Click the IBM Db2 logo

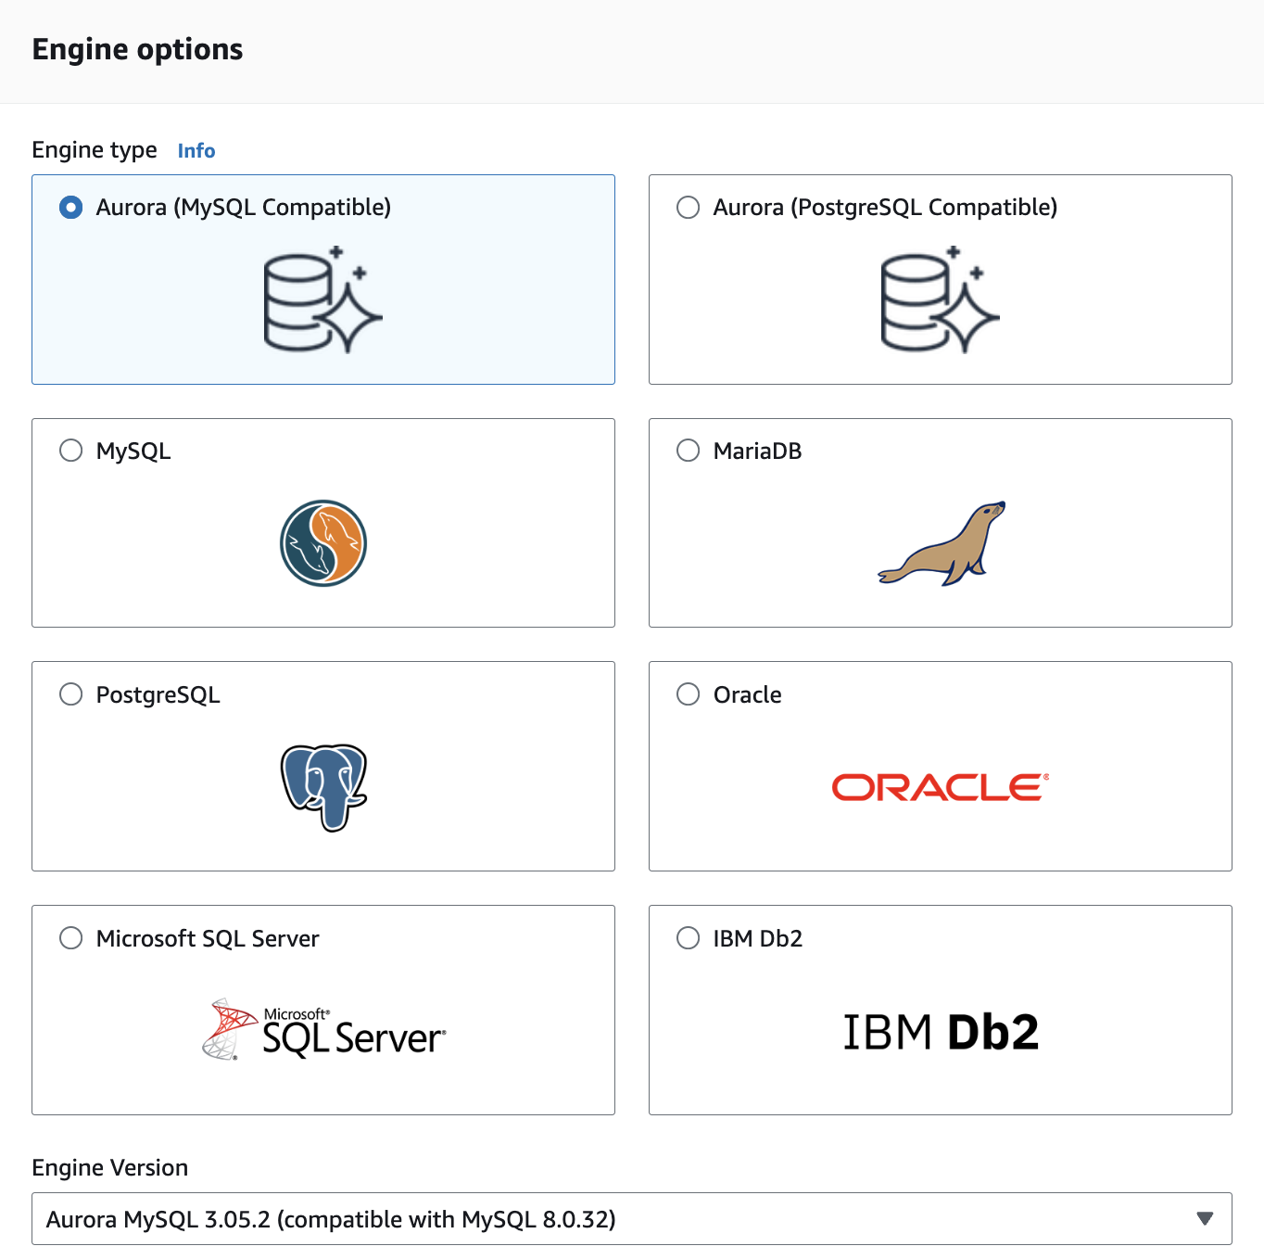tap(941, 1032)
